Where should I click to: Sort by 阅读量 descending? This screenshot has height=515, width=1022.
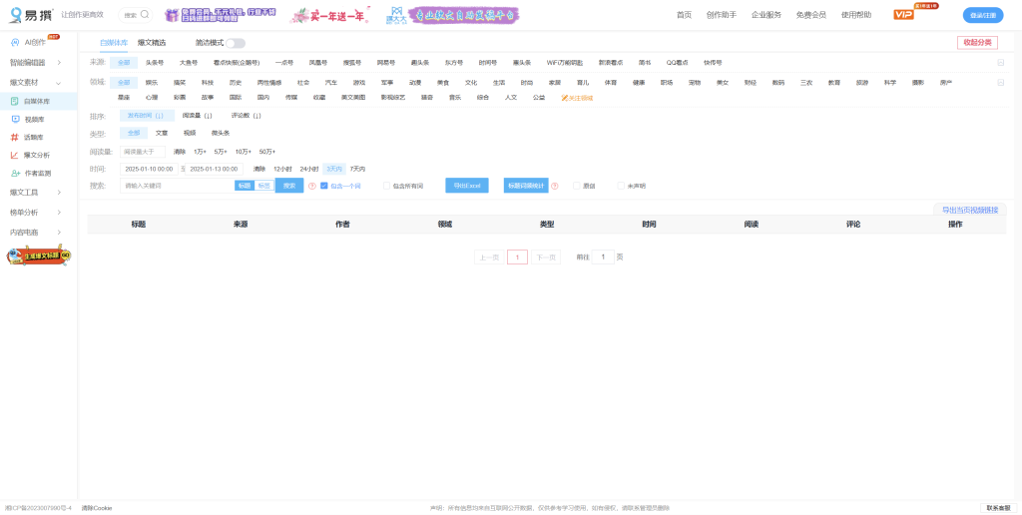coord(197,116)
